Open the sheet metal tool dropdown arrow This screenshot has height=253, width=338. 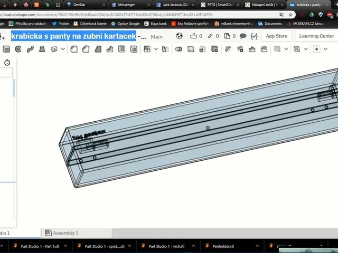(306, 49)
